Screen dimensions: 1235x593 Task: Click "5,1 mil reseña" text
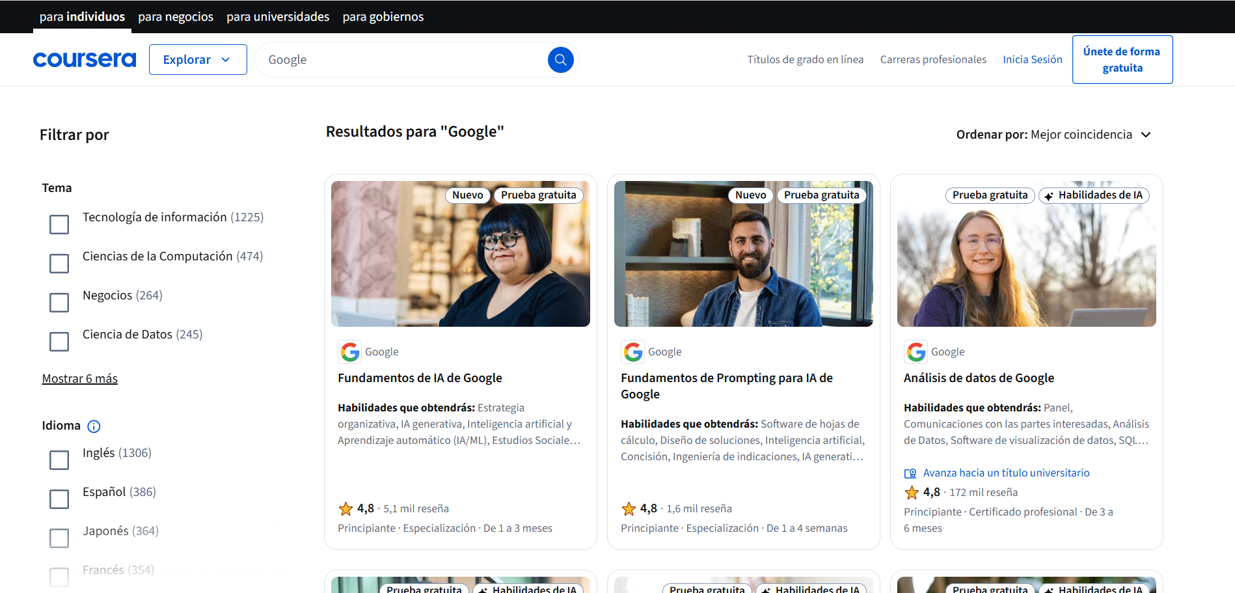pyautogui.click(x=416, y=509)
